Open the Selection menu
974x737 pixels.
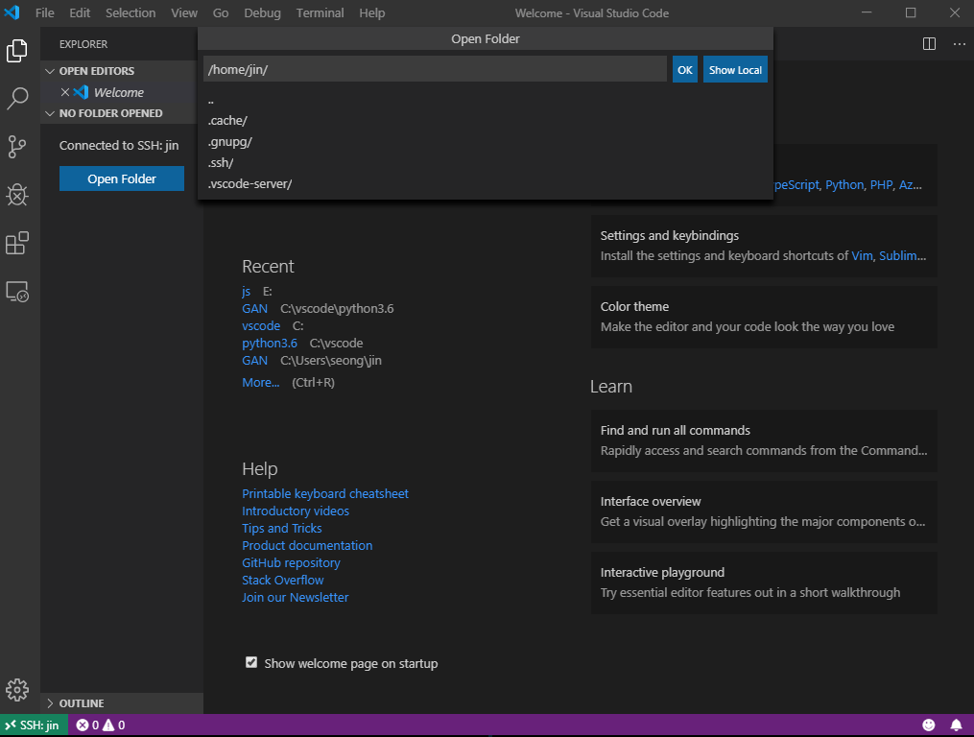tap(131, 12)
